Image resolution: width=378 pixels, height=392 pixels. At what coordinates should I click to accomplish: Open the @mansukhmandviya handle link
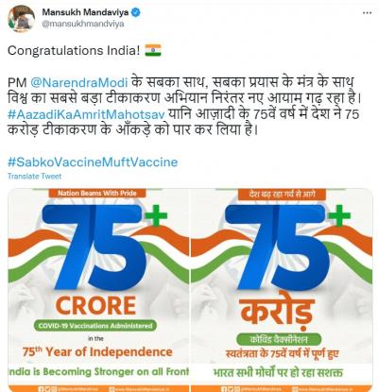point(83,24)
